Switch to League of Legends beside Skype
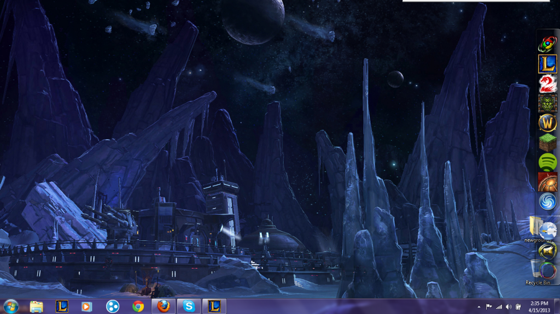The image size is (560, 314). pos(214,306)
